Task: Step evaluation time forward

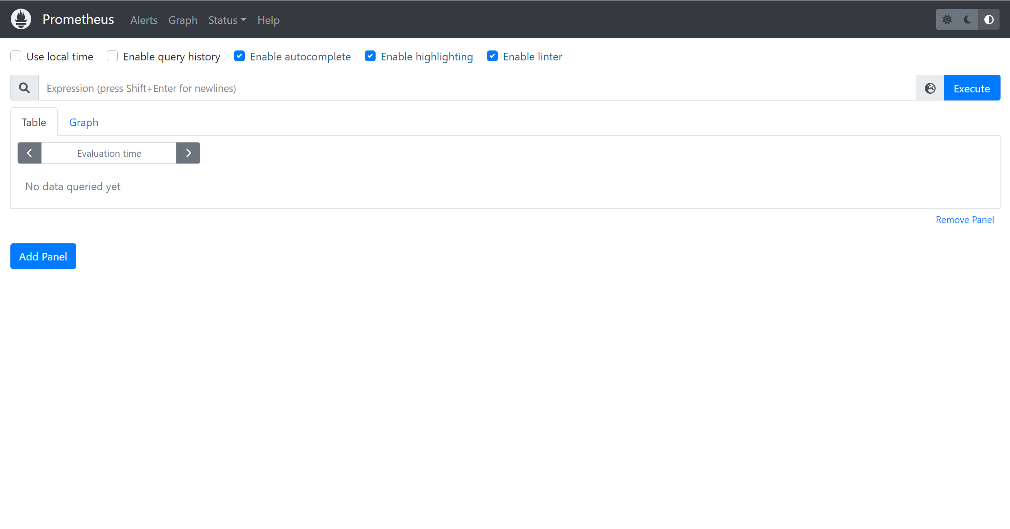Action: (x=188, y=153)
